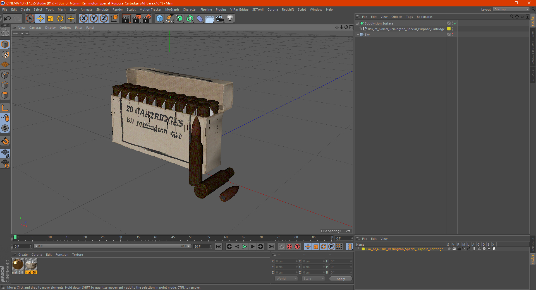Screen dimensions: 536x290
Task: Click the current frame 0 F field
Action: coord(22,246)
